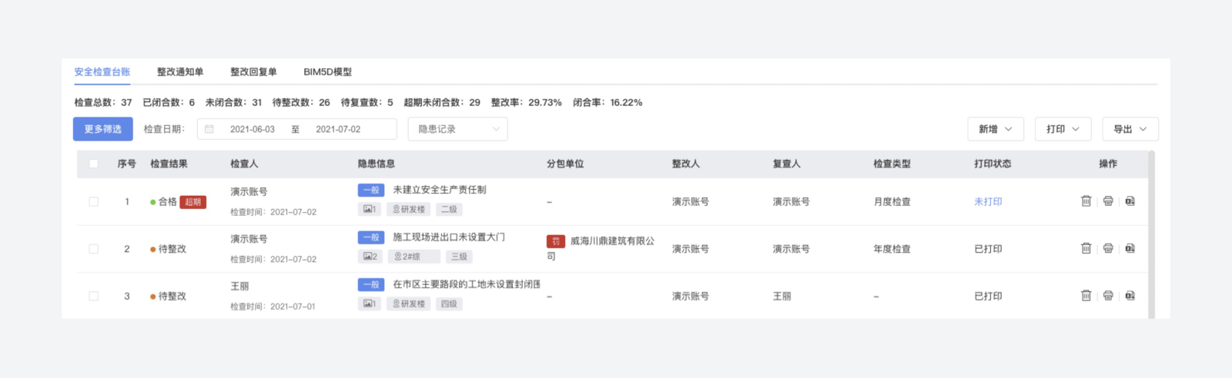Click the 2#综 location tag in row 2

pyautogui.click(x=413, y=257)
